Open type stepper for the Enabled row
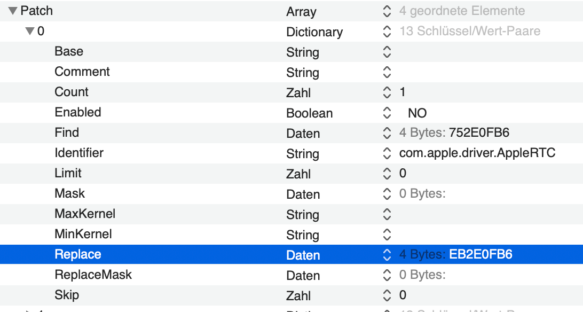This screenshot has width=583, height=312. (387, 113)
